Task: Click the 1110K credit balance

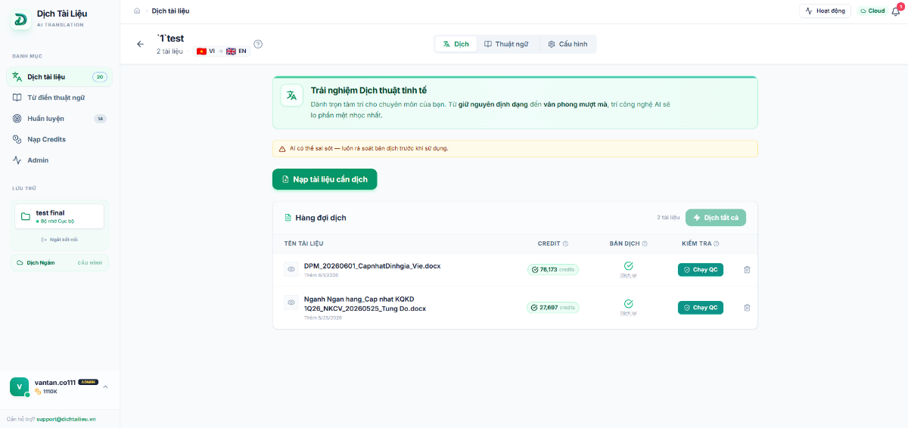Action: 45,392
